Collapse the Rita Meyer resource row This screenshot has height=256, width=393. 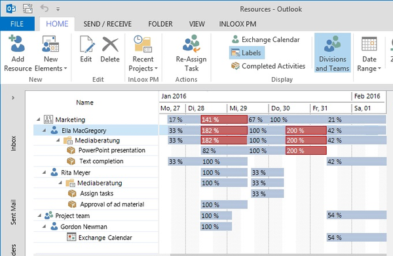45,172
